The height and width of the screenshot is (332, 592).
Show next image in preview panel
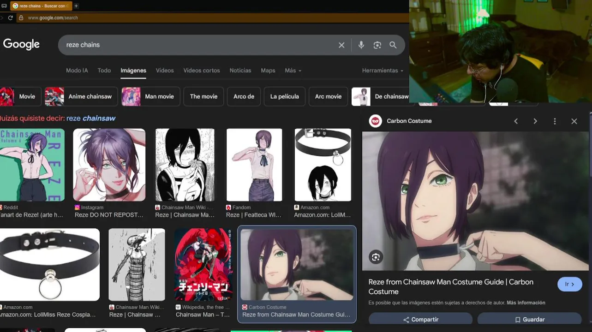point(535,121)
